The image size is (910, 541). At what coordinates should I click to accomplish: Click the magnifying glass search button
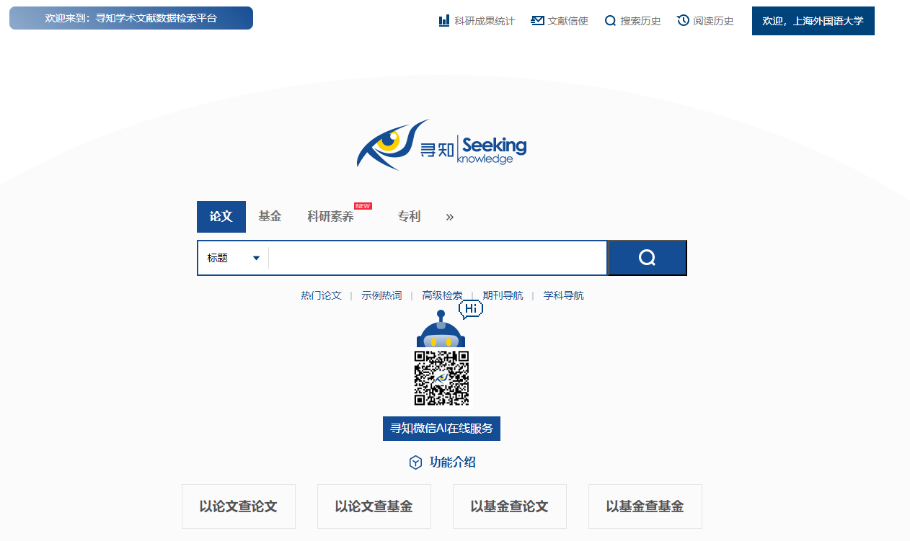coord(647,258)
